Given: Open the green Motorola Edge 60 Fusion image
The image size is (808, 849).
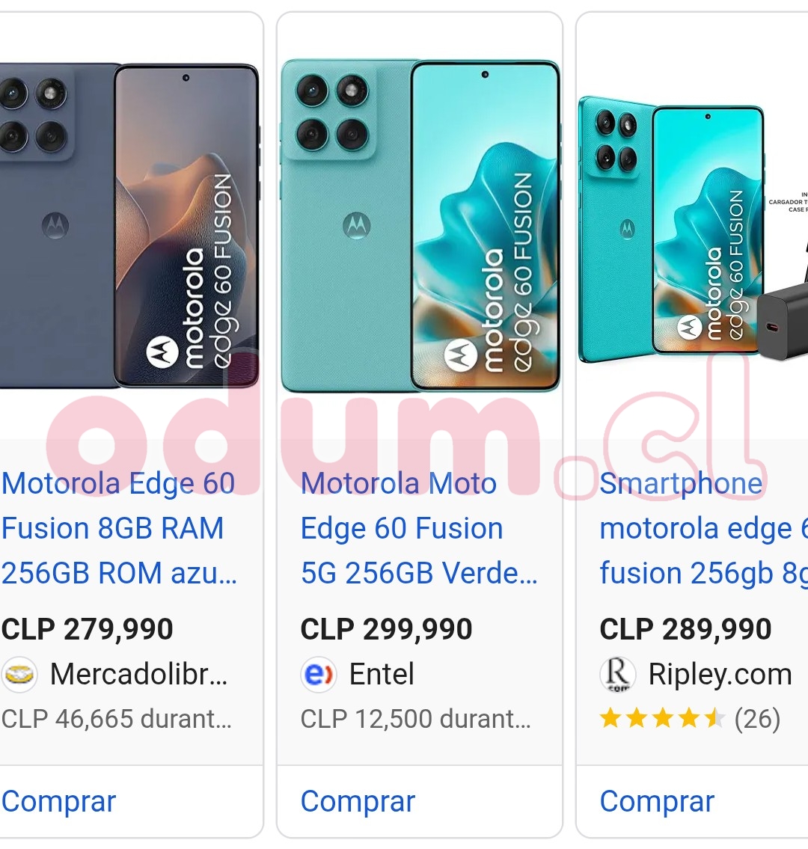Looking at the screenshot, I should tap(420, 225).
